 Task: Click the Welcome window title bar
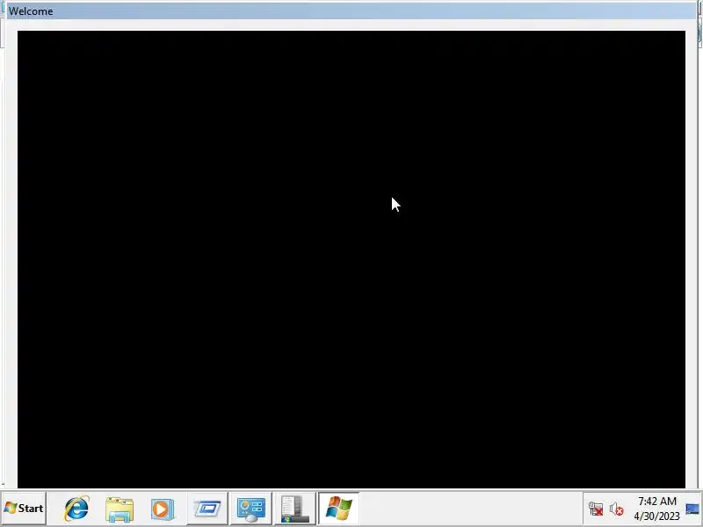(x=351, y=11)
